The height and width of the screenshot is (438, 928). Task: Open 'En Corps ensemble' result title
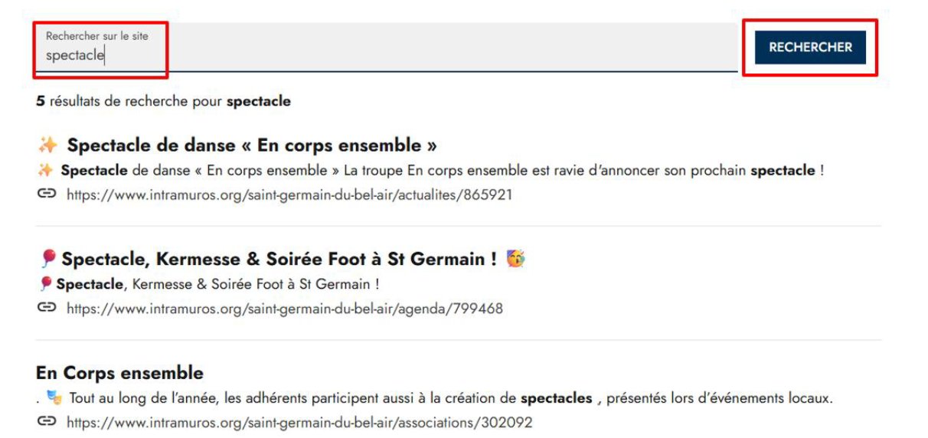119,374
